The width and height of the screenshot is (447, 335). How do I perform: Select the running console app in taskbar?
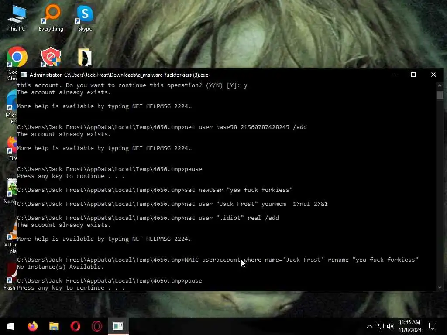click(x=118, y=326)
